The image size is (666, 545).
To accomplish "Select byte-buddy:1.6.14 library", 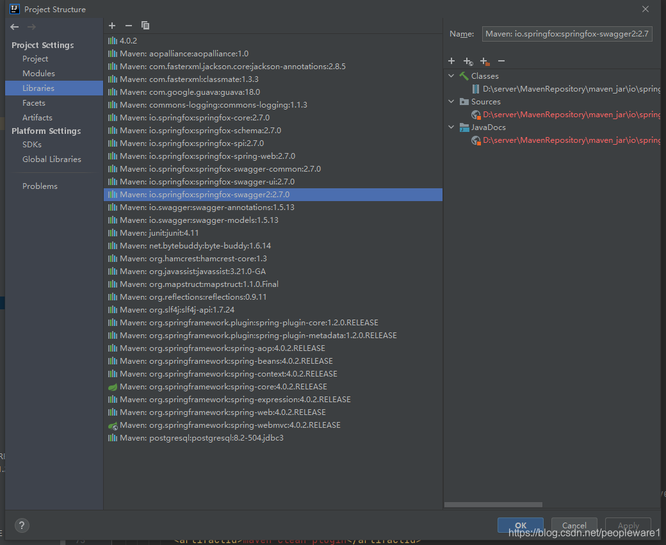I will click(273, 245).
